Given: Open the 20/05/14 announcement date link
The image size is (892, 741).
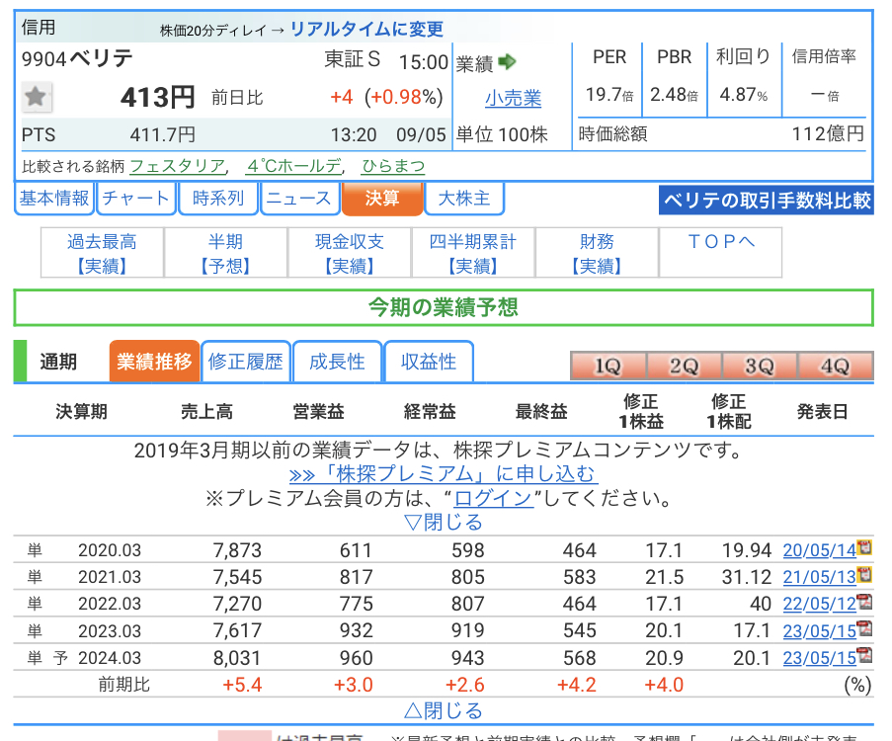Looking at the screenshot, I should [x=820, y=550].
